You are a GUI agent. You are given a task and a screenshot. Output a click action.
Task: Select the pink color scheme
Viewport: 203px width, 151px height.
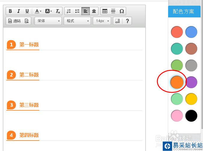click(177, 116)
